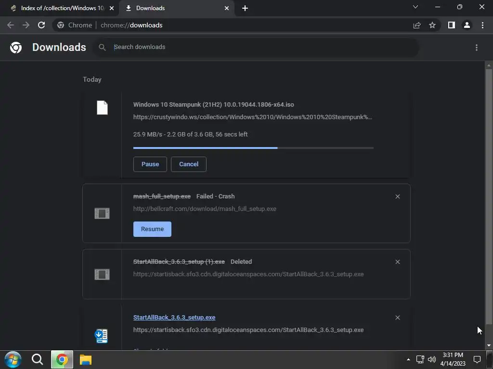
Task: Click the crustywindo.ws ISO source URL
Action: click(252, 117)
